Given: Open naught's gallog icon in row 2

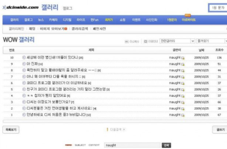Looking at the screenshot, I should click(183, 109).
